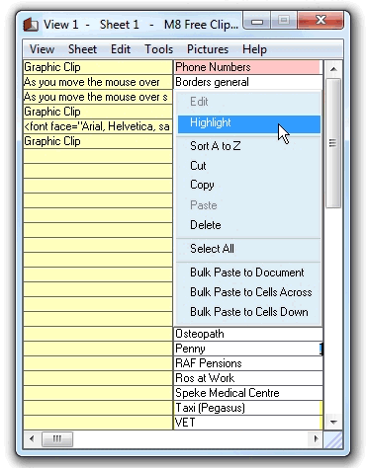Click the horizontal scrollbar right arrow

[316, 438]
